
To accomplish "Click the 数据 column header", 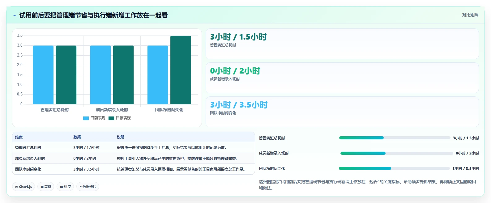I will [x=77, y=137].
